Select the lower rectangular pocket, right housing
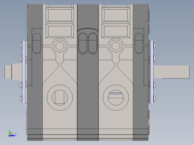194x145 pixels. 116,30
